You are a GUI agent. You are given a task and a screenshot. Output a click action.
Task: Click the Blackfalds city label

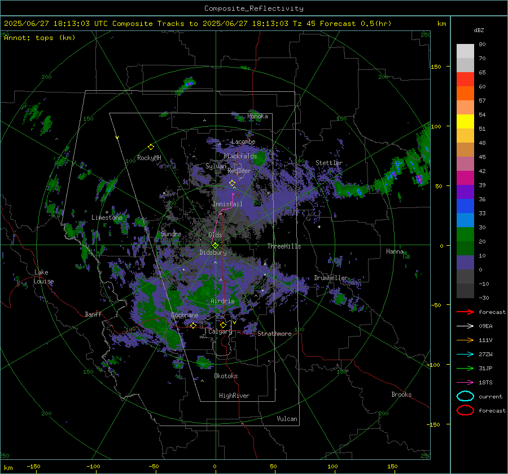click(x=240, y=156)
